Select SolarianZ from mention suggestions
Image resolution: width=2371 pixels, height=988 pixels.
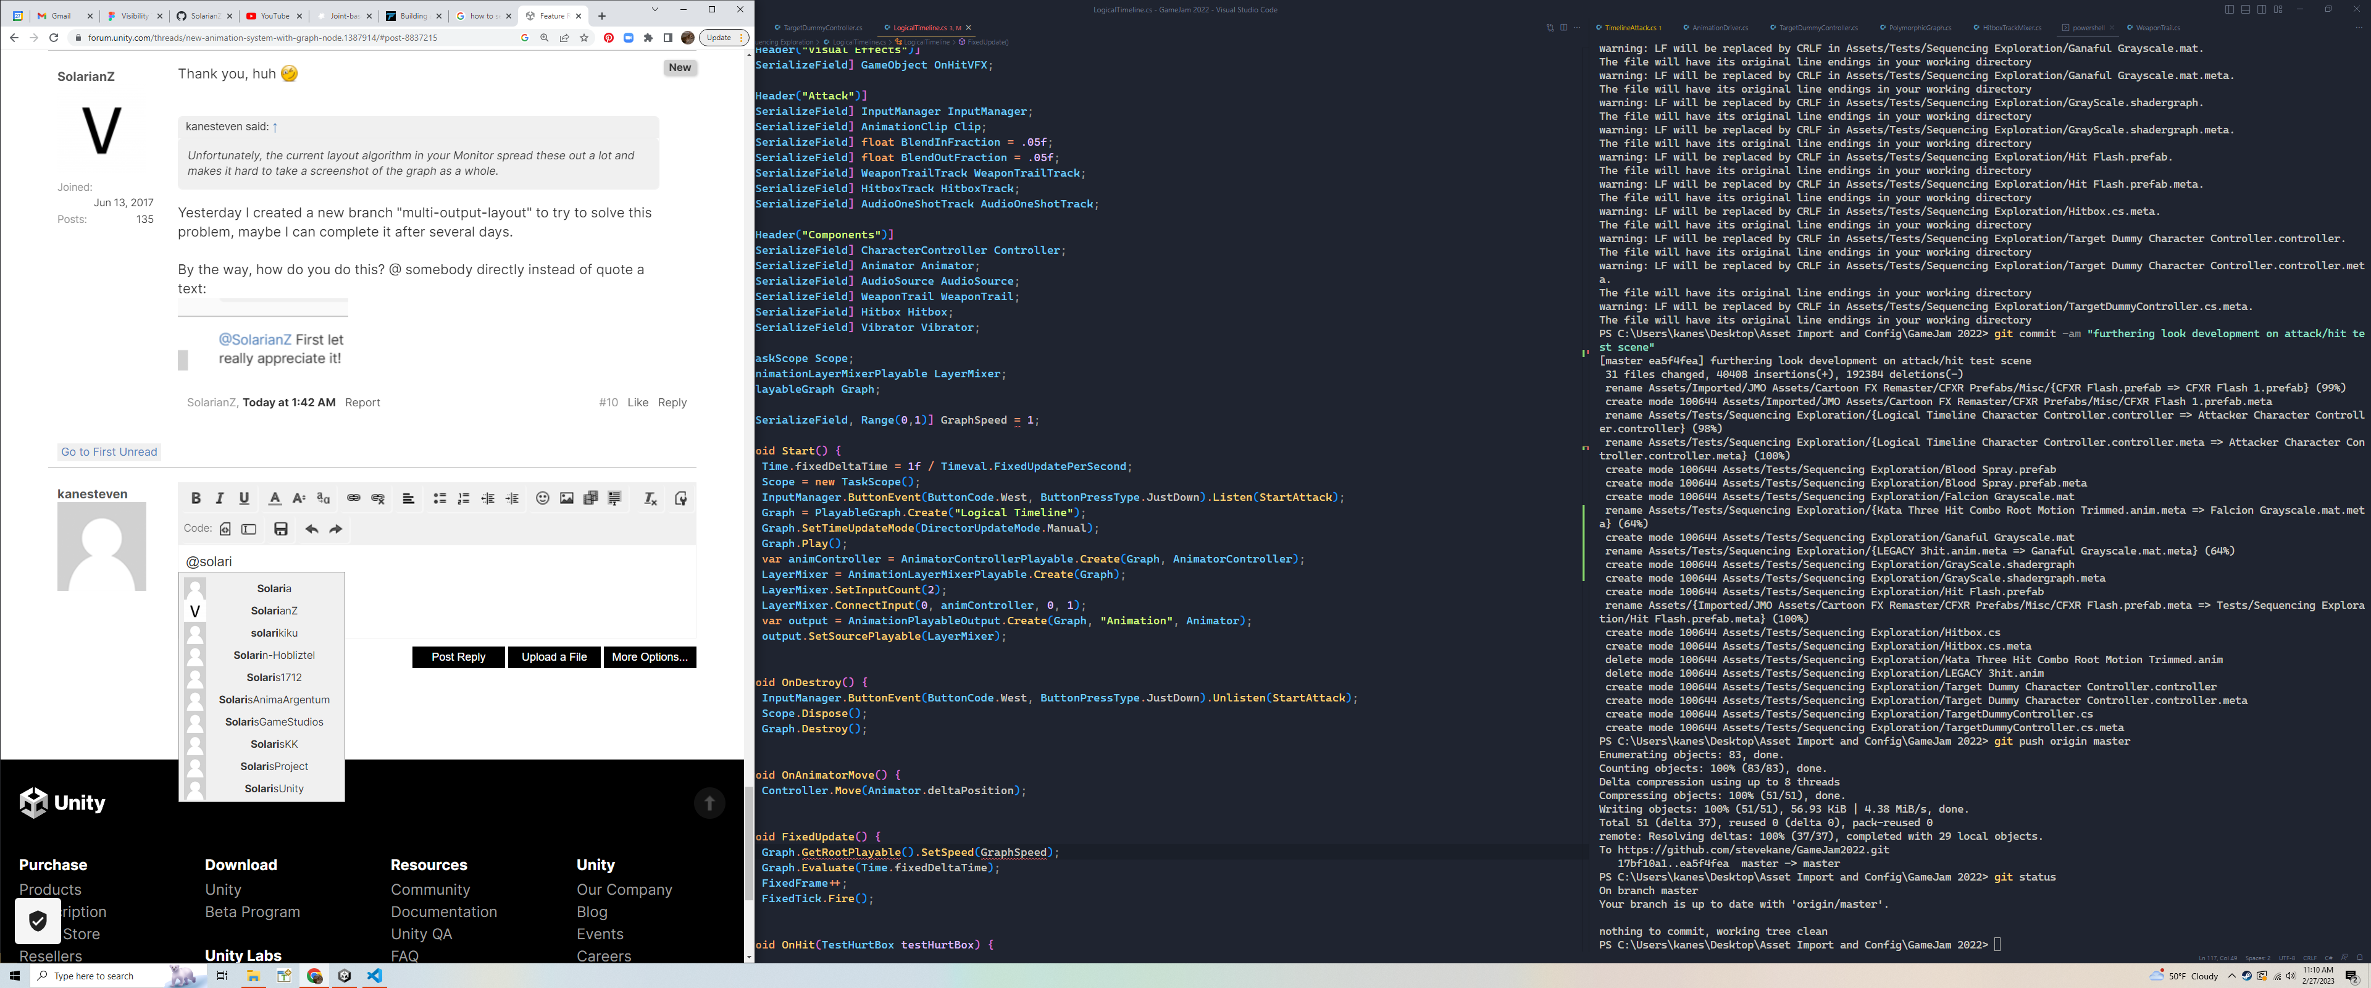coord(274,611)
